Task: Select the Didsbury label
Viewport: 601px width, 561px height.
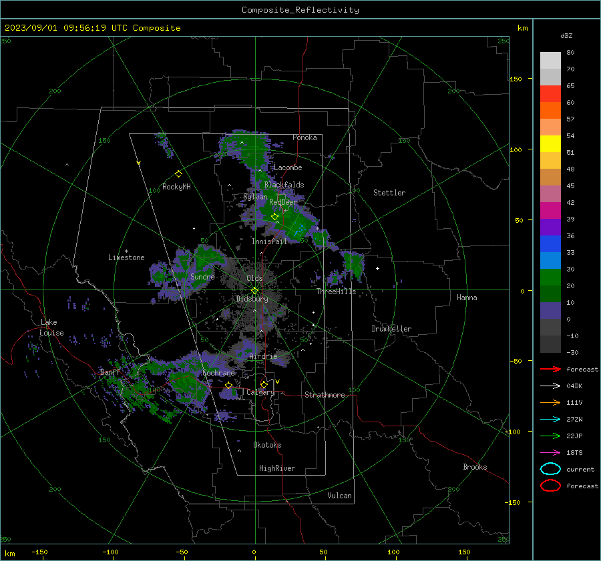Action: (x=252, y=299)
